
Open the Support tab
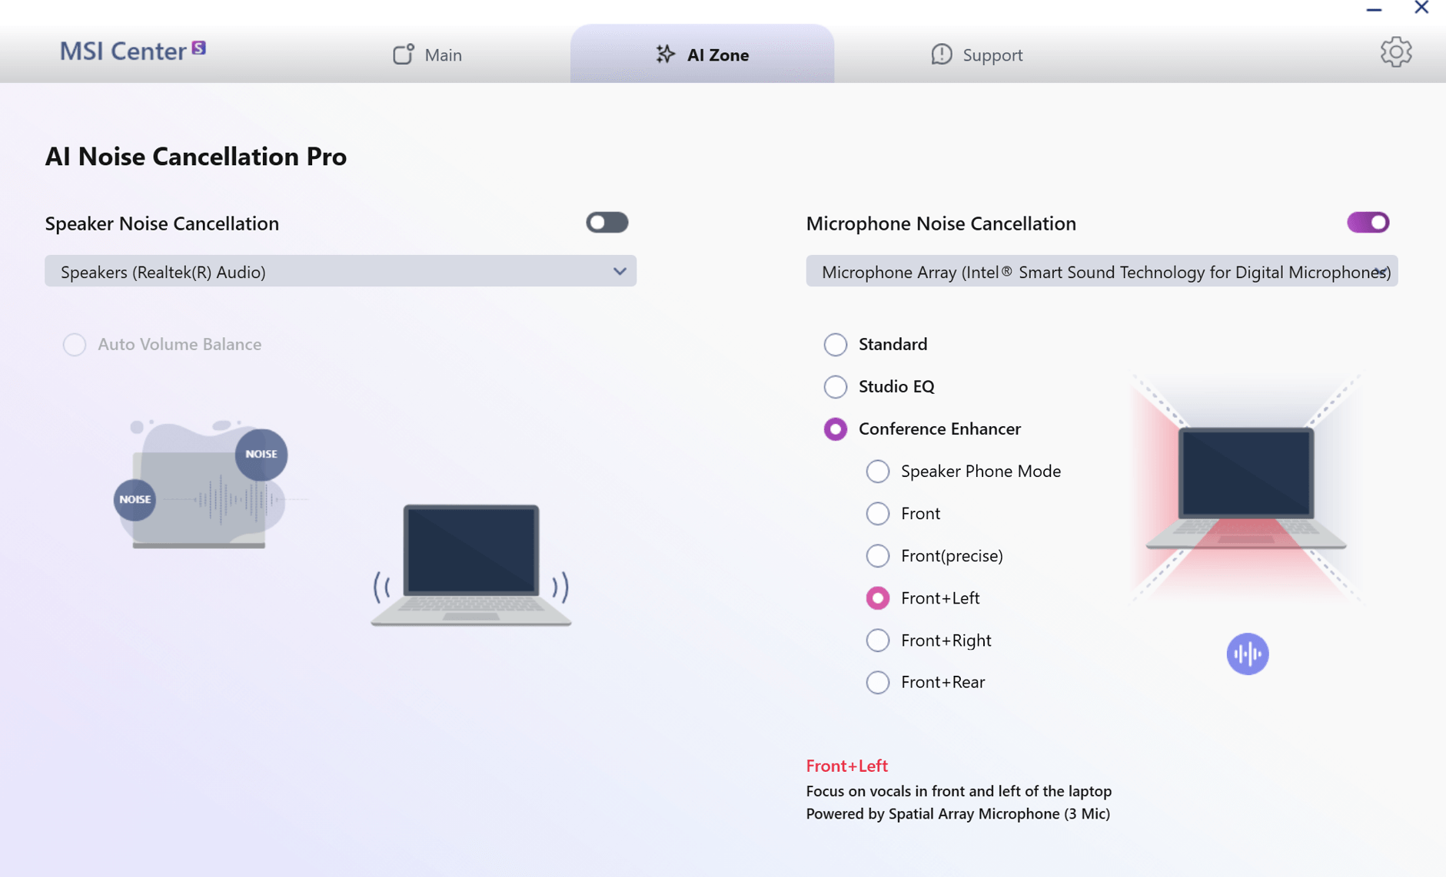[992, 55]
